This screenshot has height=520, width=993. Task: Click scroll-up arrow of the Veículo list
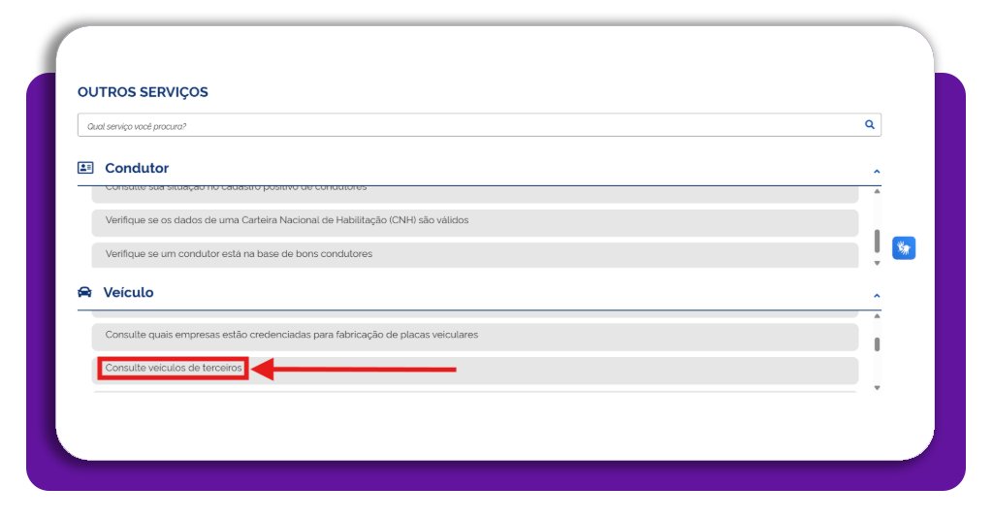point(877,316)
